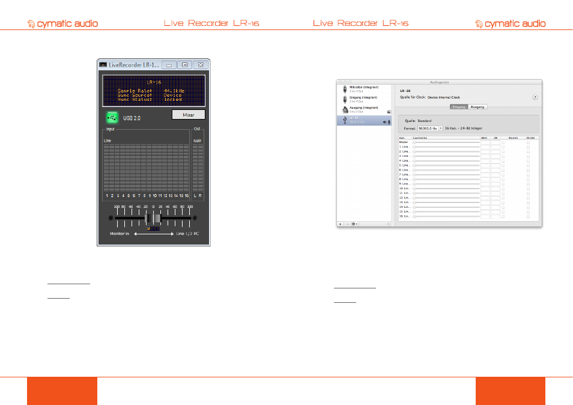
Task: Click the Stumm column header
Action: click(x=513, y=138)
